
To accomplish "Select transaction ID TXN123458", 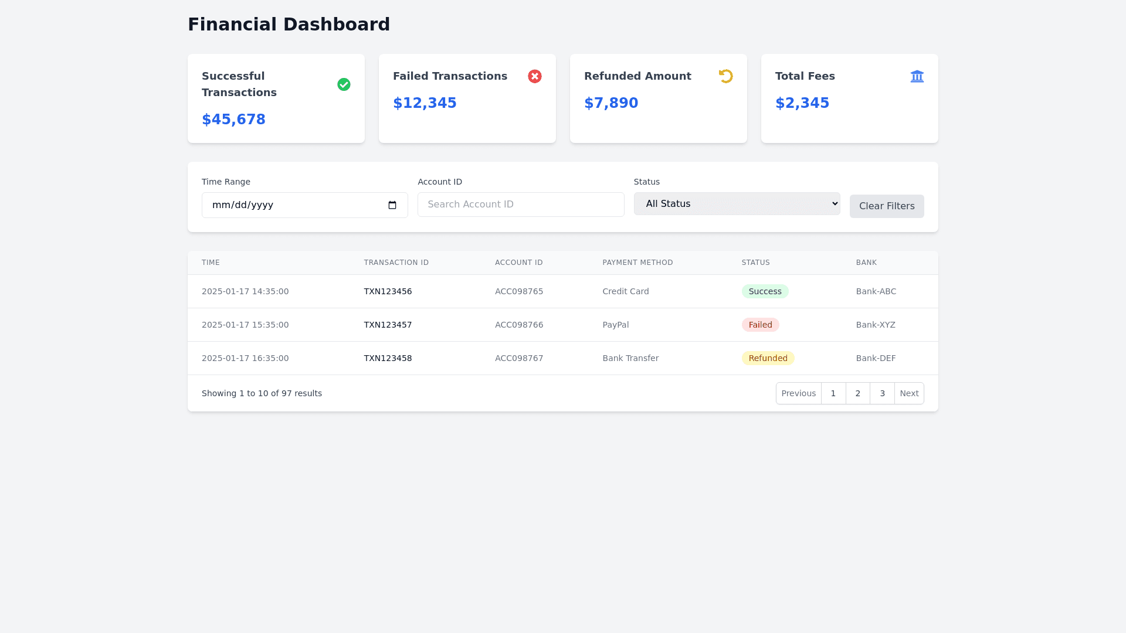I will (388, 358).
